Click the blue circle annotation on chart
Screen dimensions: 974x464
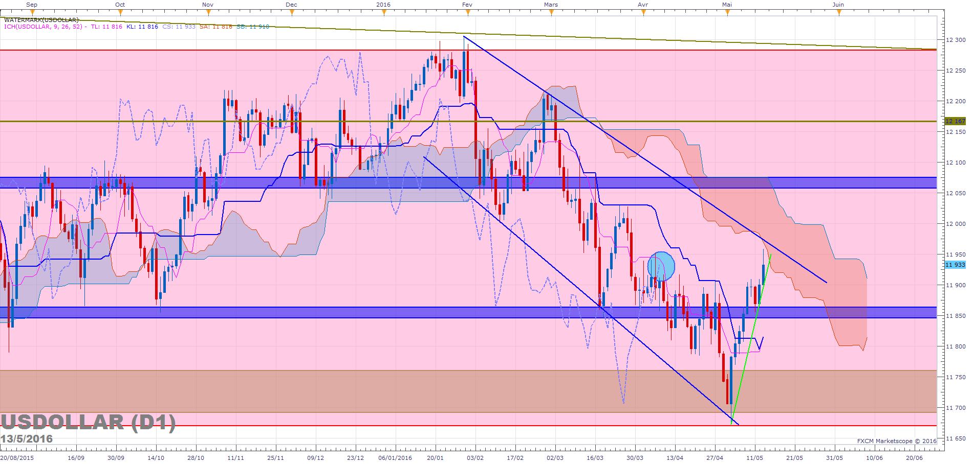pyautogui.click(x=661, y=266)
